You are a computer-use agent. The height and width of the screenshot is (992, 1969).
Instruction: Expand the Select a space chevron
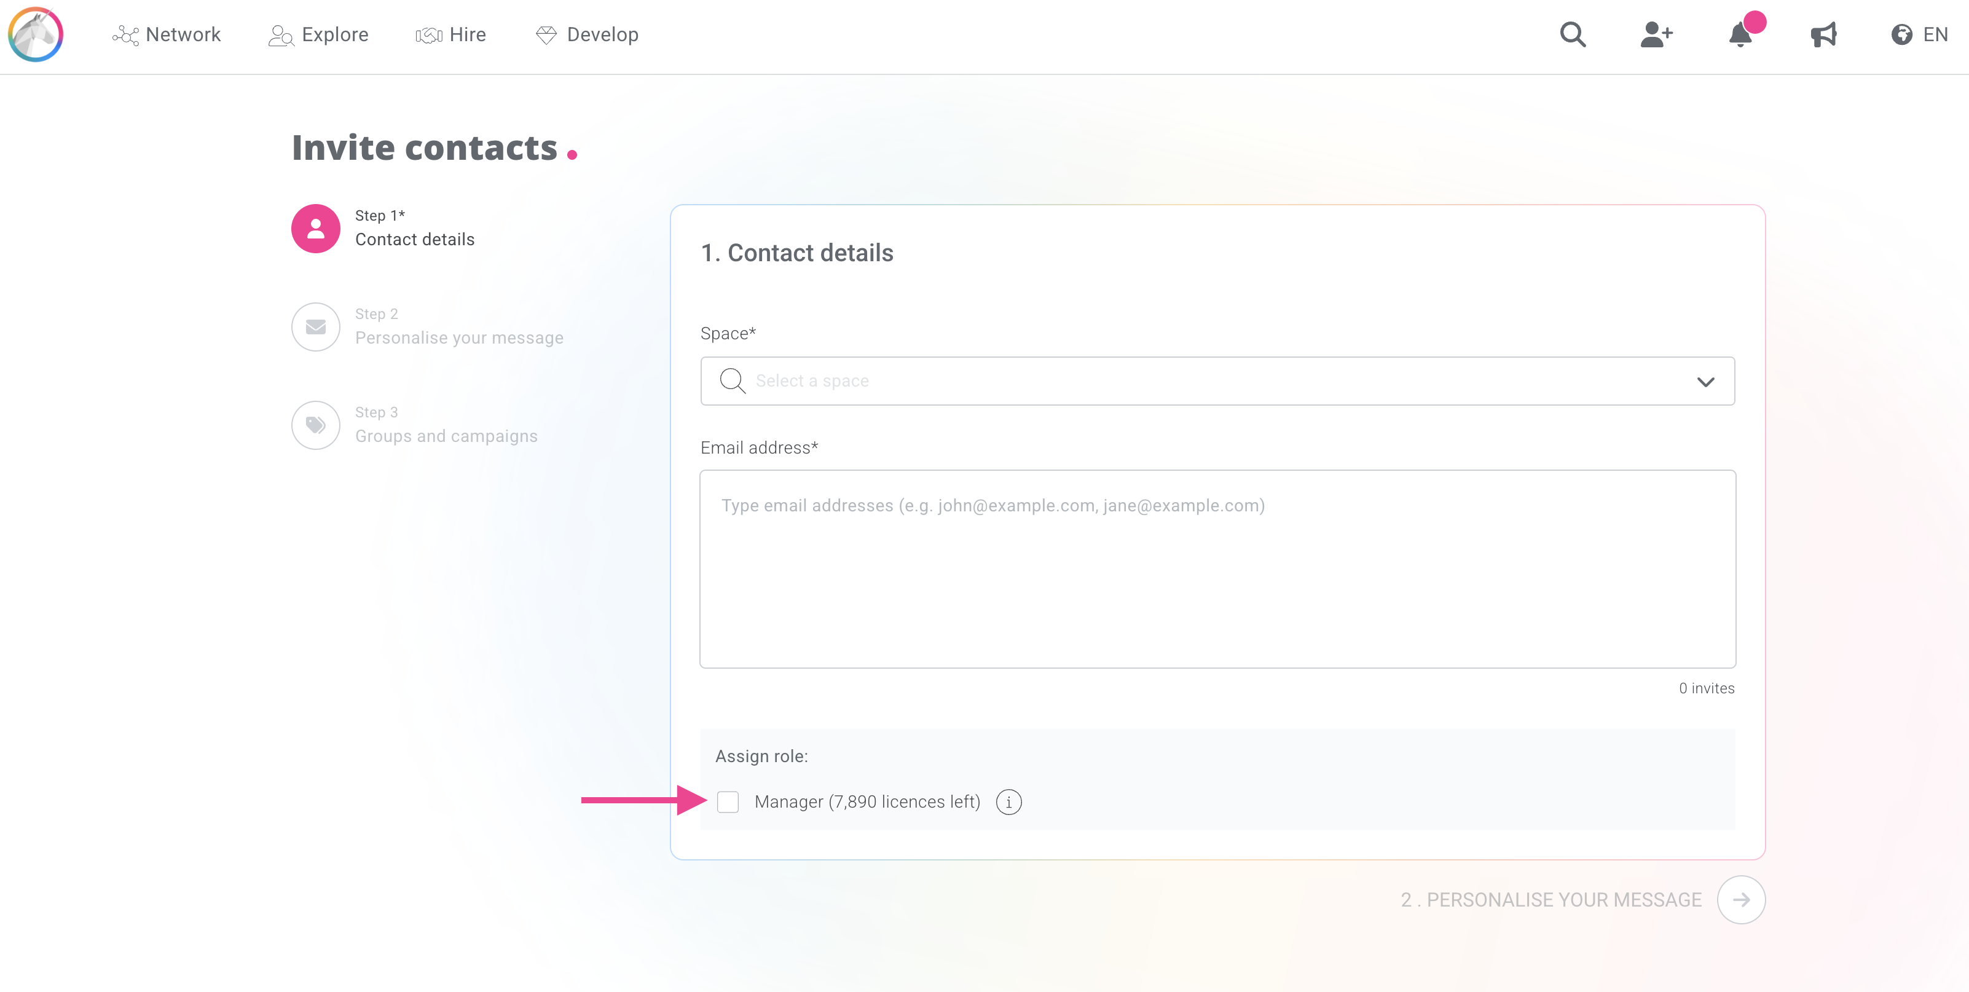pyautogui.click(x=1705, y=381)
